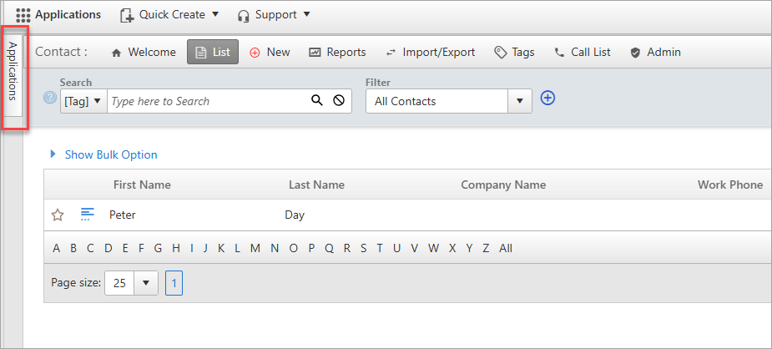The height and width of the screenshot is (349, 772).
Task: Open the Tags section
Action: [x=514, y=52]
